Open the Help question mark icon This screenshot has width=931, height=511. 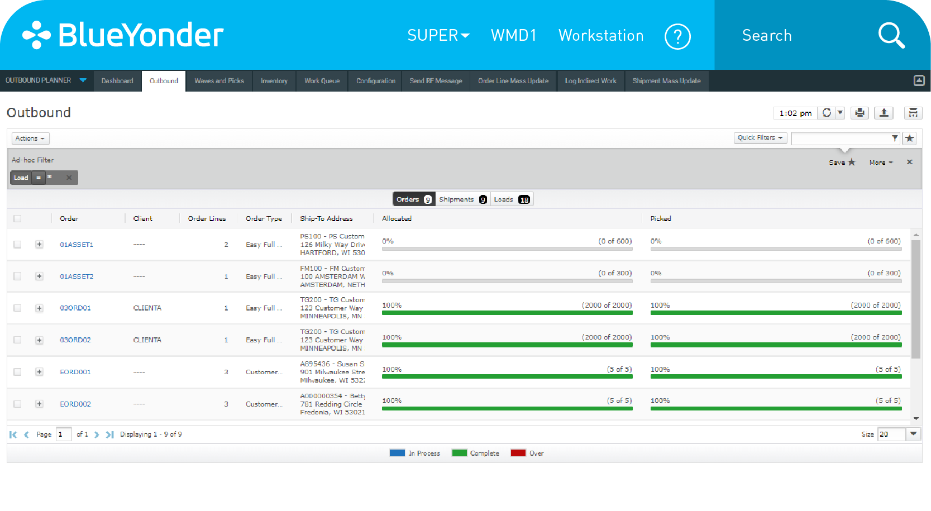(677, 36)
